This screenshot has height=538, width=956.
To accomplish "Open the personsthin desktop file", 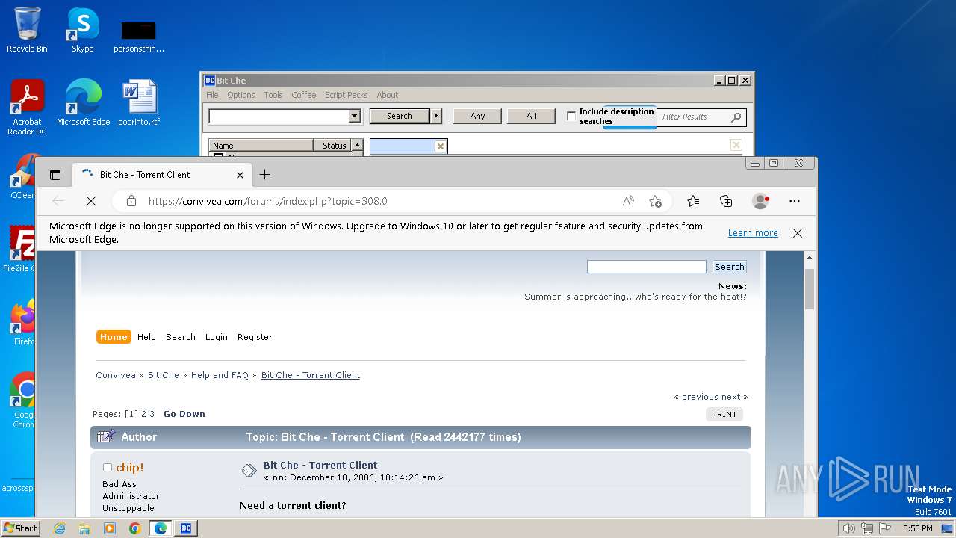I will [x=139, y=36].
